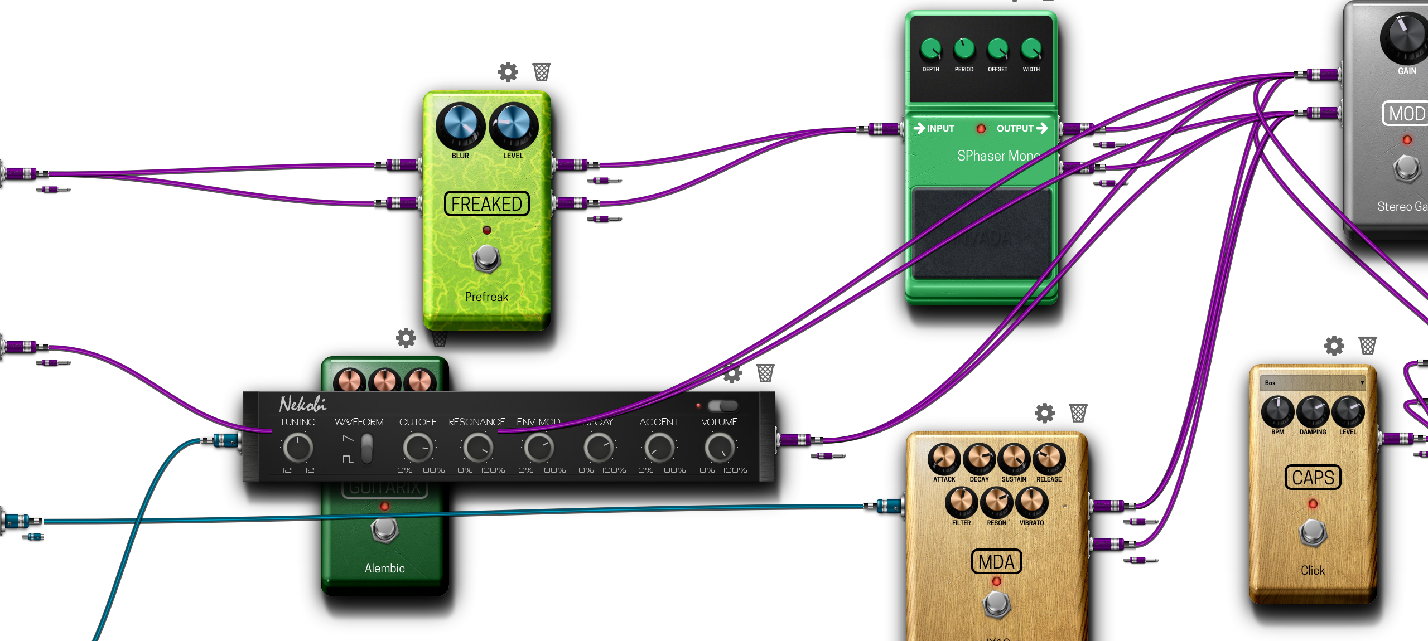This screenshot has height=641, width=1428.
Task: Open gear settings above MDA pedal
Action: pos(1044,413)
